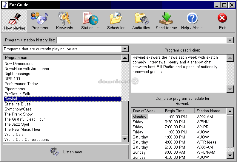Select Stateline Blues in program list

pos(18,104)
